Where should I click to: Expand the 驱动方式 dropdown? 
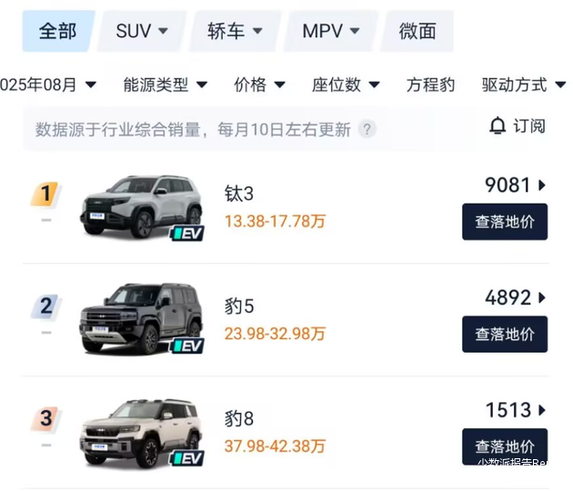point(523,85)
